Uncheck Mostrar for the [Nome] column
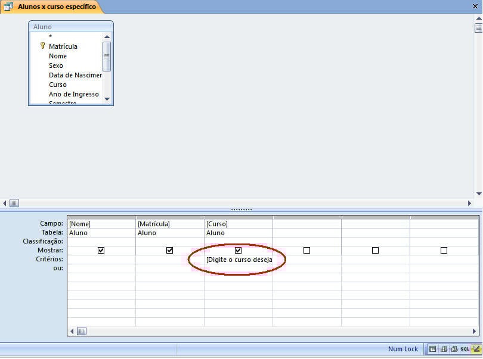483x359 pixels. (101, 251)
